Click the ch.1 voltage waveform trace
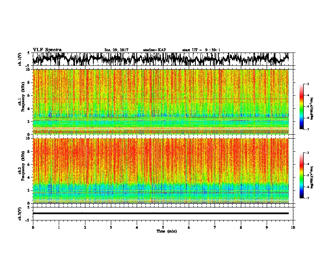Image resolution: width=330 pixels, height=255 pixels. tap(160, 59)
